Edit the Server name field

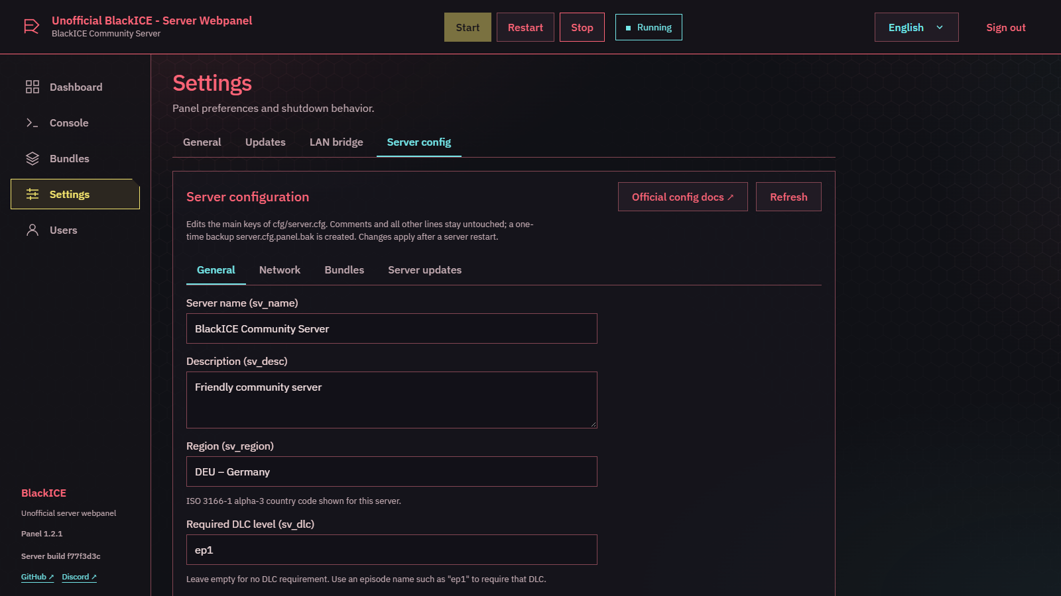coord(392,328)
